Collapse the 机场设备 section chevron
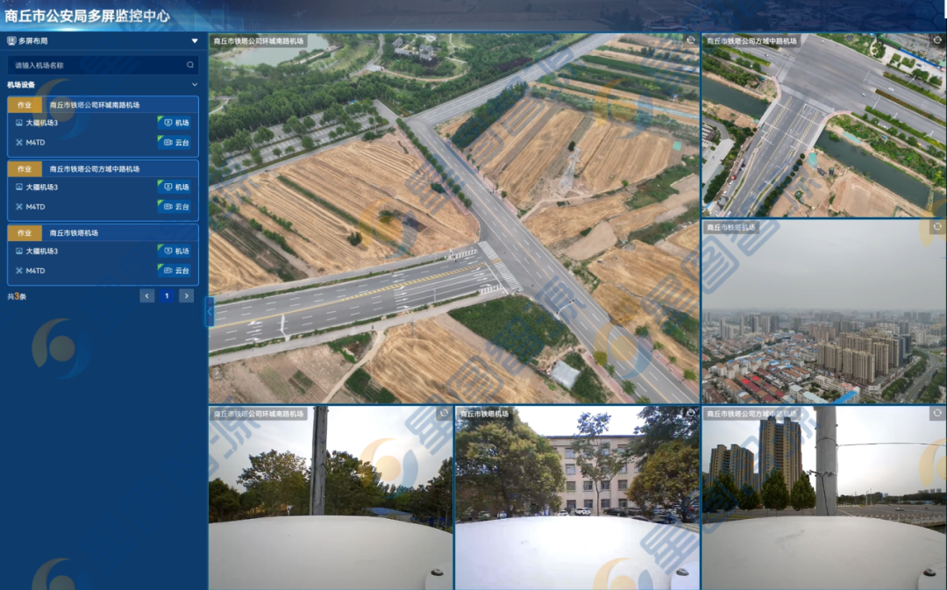The image size is (947, 590). [195, 84]
